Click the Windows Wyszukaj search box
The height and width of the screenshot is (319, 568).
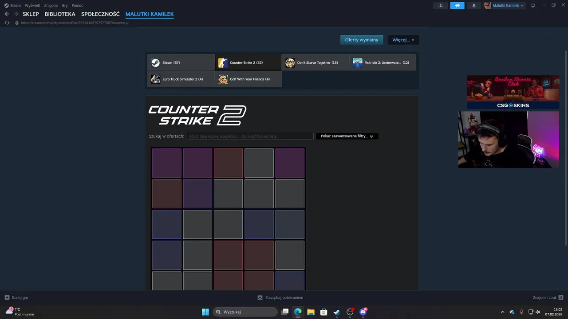click(245, 312)
